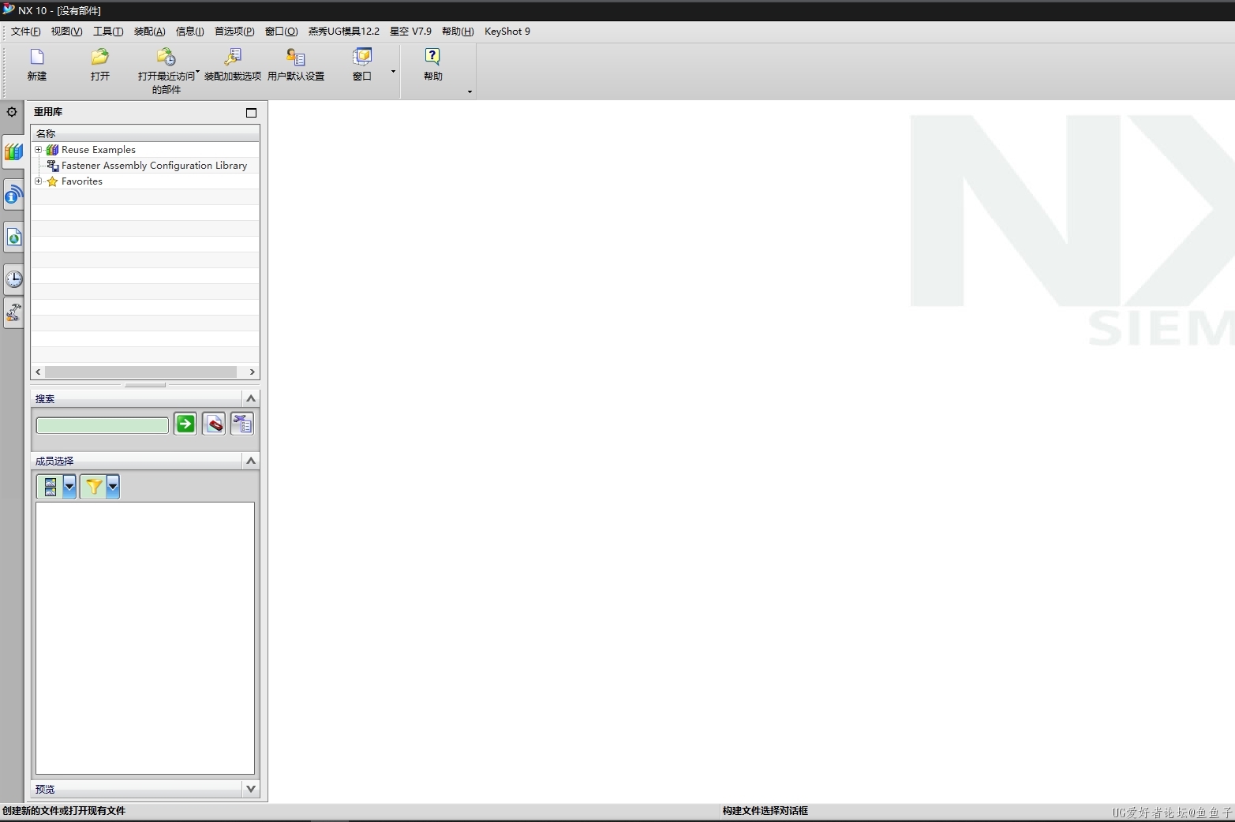Open the 窗口(O) menu
Screen dimensions: 1235x822
[281, 32]
